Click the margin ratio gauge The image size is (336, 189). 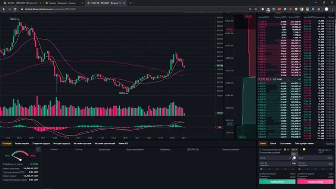coord(20,156)
